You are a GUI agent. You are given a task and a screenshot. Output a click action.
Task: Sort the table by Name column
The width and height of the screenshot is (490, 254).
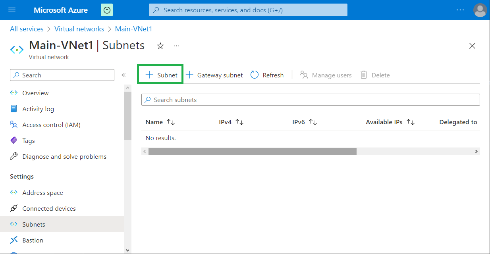click(160, 122)
